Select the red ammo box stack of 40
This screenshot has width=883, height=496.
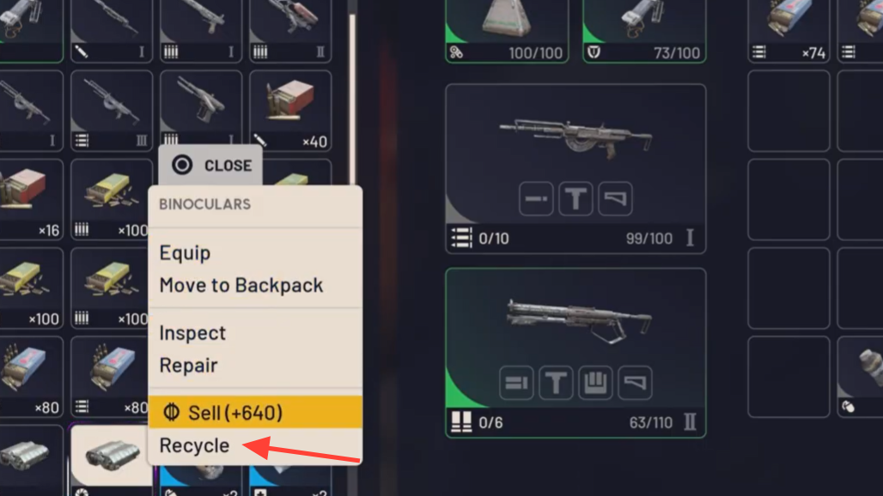tap(290, 111)
